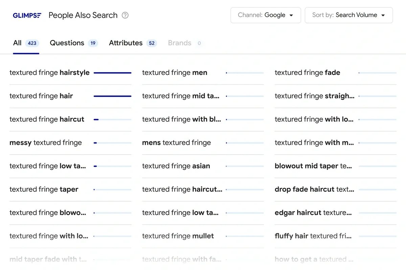Select the disabled Brands tab
The width and height of the screenshot is (406, 271).
point(185,43)
